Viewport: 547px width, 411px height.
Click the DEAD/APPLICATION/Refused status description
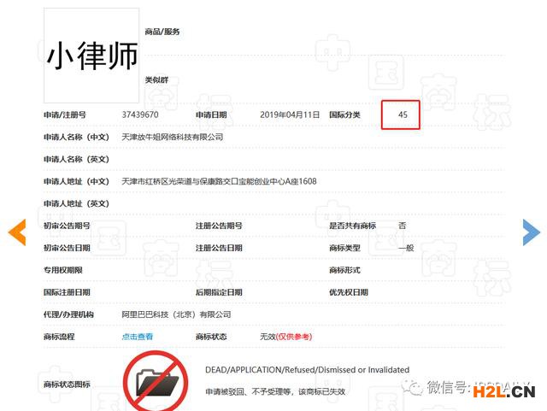pos(307,370)
